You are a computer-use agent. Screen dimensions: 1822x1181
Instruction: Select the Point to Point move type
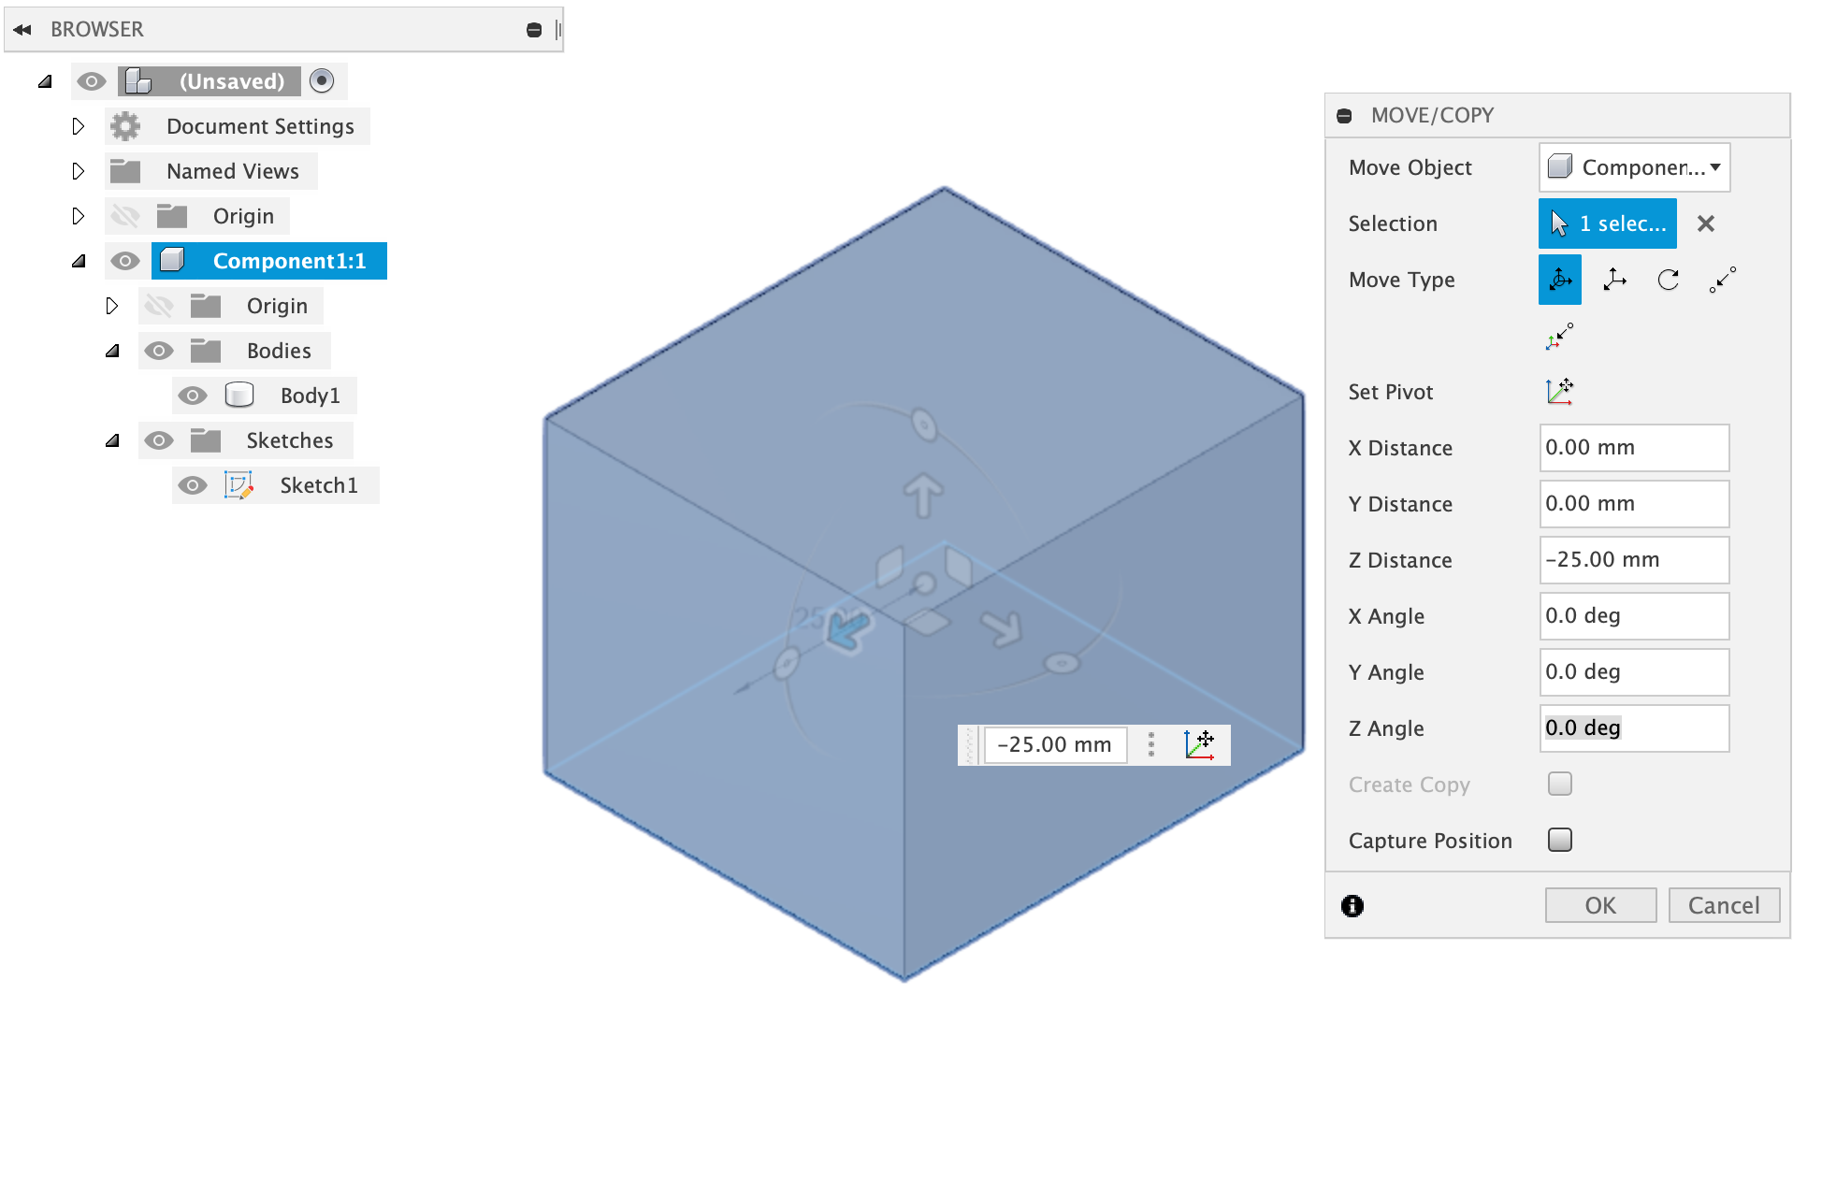click(1723, 280)
